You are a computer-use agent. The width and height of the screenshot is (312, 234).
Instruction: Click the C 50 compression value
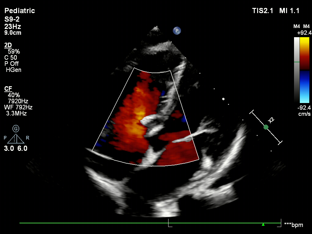click(x=11, y=58)
